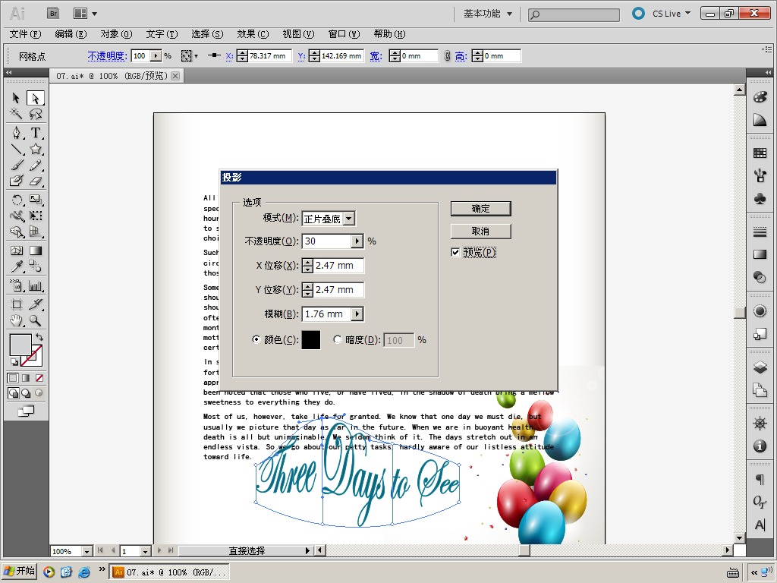Expand the Blur value arrow

pyautogui.click(x=357, y=314)
